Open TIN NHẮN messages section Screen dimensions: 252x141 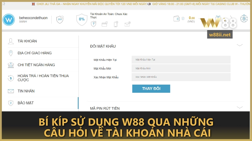[43, 91]
